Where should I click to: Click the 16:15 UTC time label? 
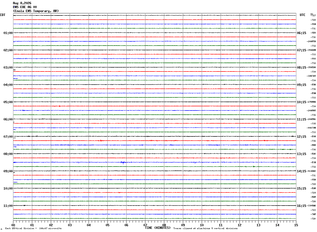click(301, 206)
